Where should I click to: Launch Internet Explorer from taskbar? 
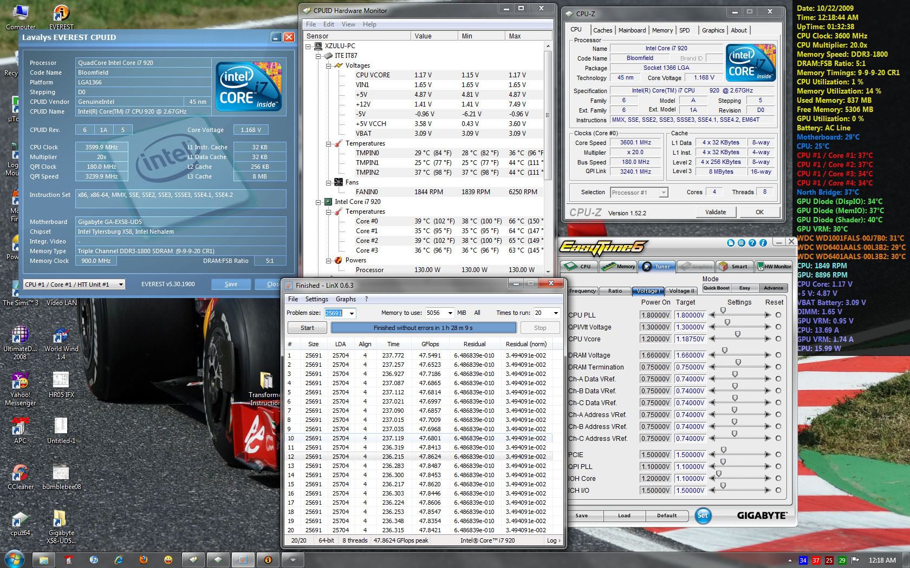pos(119,559)
